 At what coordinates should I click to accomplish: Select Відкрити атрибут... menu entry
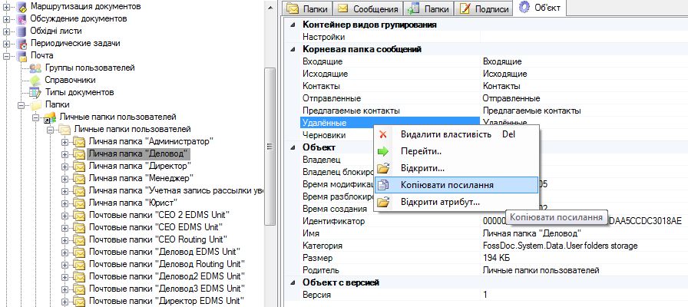click(440, 202)
